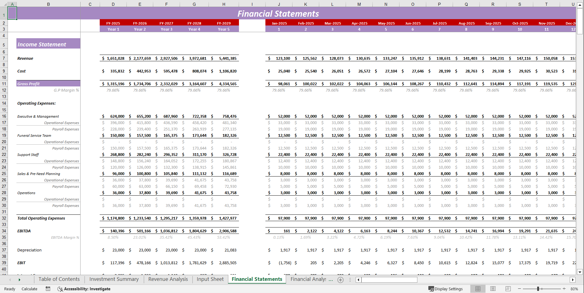This screenshot has width=584, height=293.
Task: Click Calculate on the status bar
Action: tap(29, 289)
